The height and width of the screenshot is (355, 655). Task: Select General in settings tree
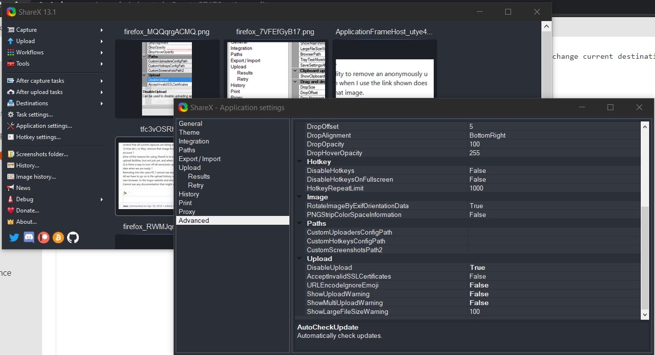190,123
